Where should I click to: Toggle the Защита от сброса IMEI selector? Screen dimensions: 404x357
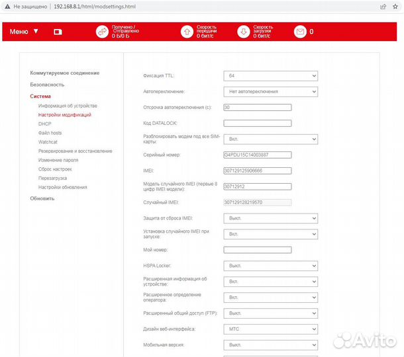click(x=270, y=218)
